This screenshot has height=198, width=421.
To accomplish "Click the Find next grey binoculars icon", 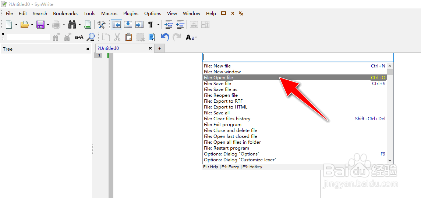I will coord(56,37).
